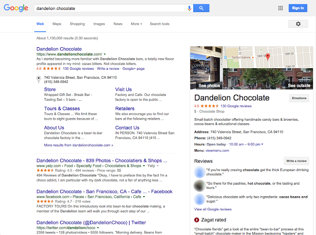Click avatar of 'thick European drinking chocolate' review
316x235 pixels.
[200, 172]
